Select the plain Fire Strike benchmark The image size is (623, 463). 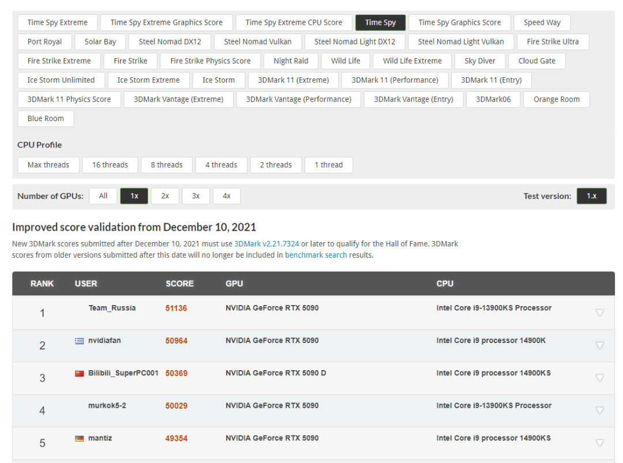pyautogui.click(x=130, y=61)
